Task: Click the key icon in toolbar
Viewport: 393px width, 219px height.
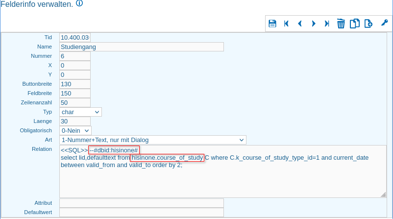Action: [384, 23]
